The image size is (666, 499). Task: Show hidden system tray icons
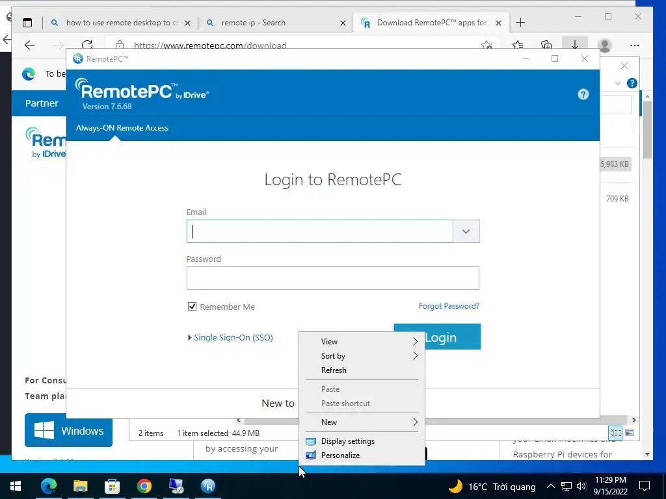(550, 486)
